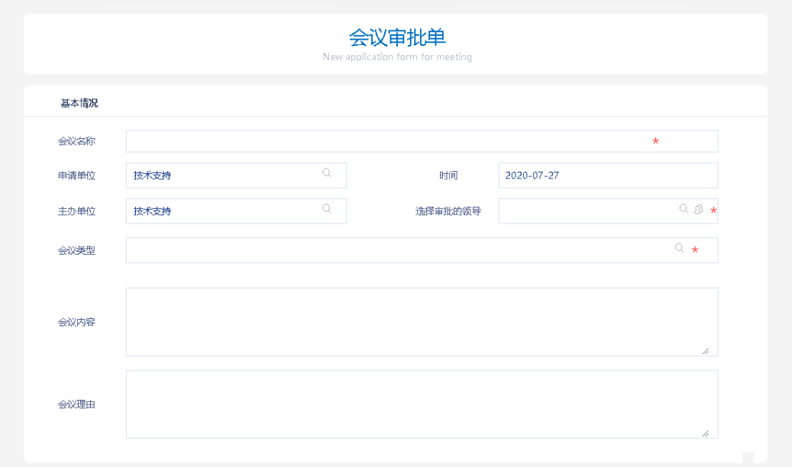This screenshot has width=792, height=467.
Task: Click the 会议理由 label
Action: 76,404
